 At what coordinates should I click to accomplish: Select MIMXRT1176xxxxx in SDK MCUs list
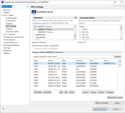point(53,29)
